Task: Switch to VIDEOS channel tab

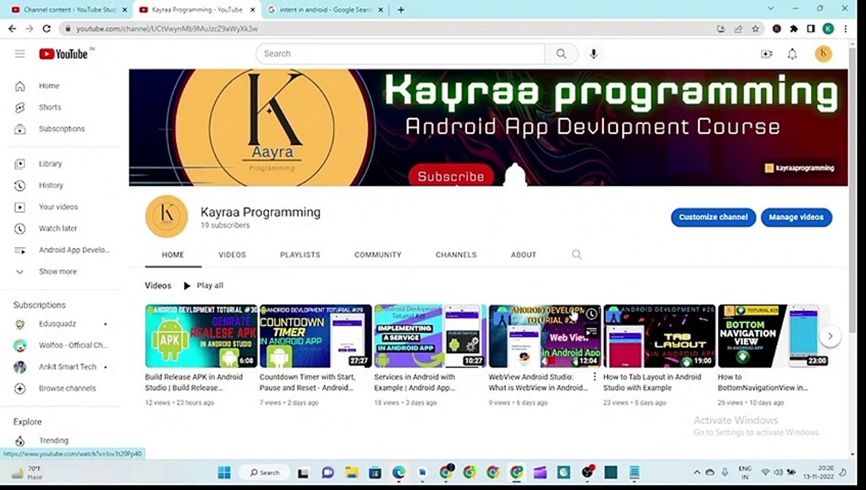Action: [232, 255]
